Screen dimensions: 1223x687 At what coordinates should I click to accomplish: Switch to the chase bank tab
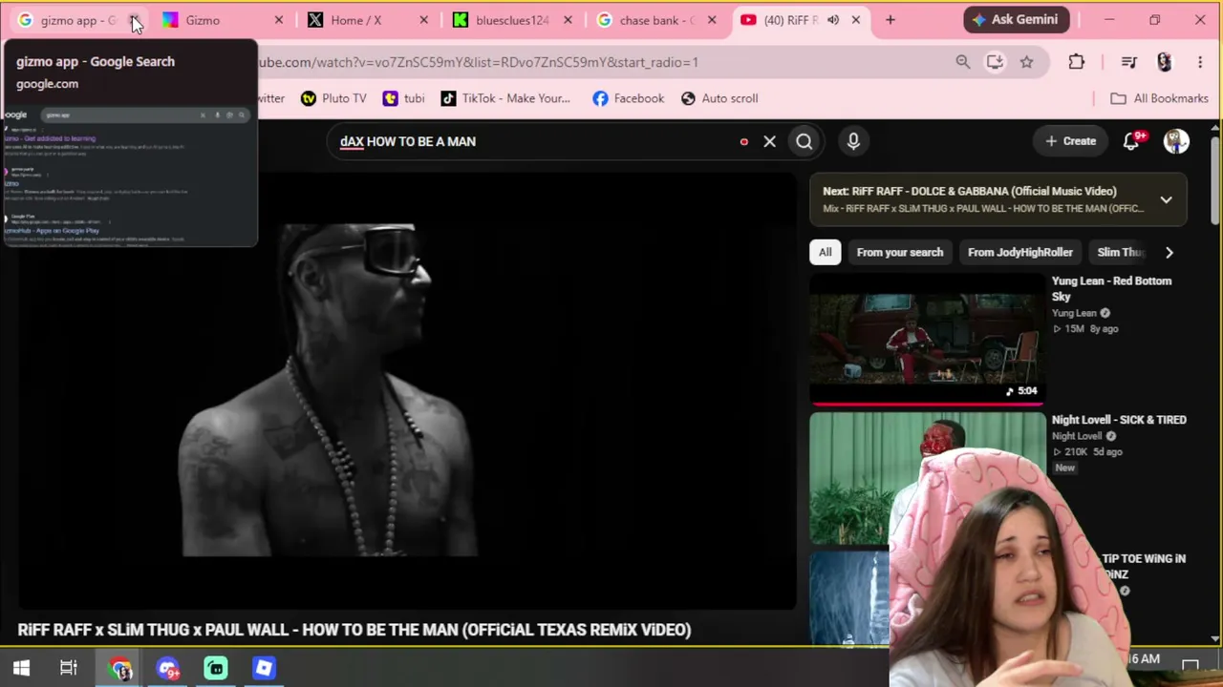tap(655, 20)
